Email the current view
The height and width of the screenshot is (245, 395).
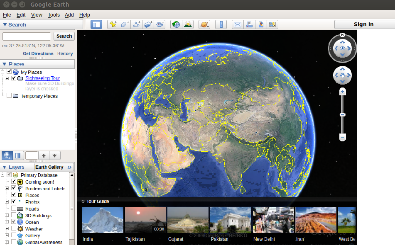pyautogui.click(x=237, y=24)
